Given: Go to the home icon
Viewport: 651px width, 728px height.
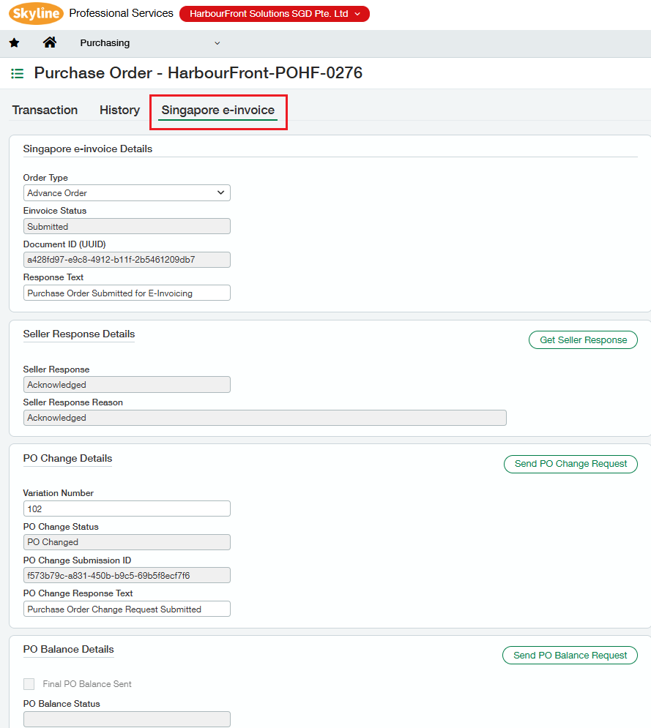Looking at the screenshot, I should [50, 42].
